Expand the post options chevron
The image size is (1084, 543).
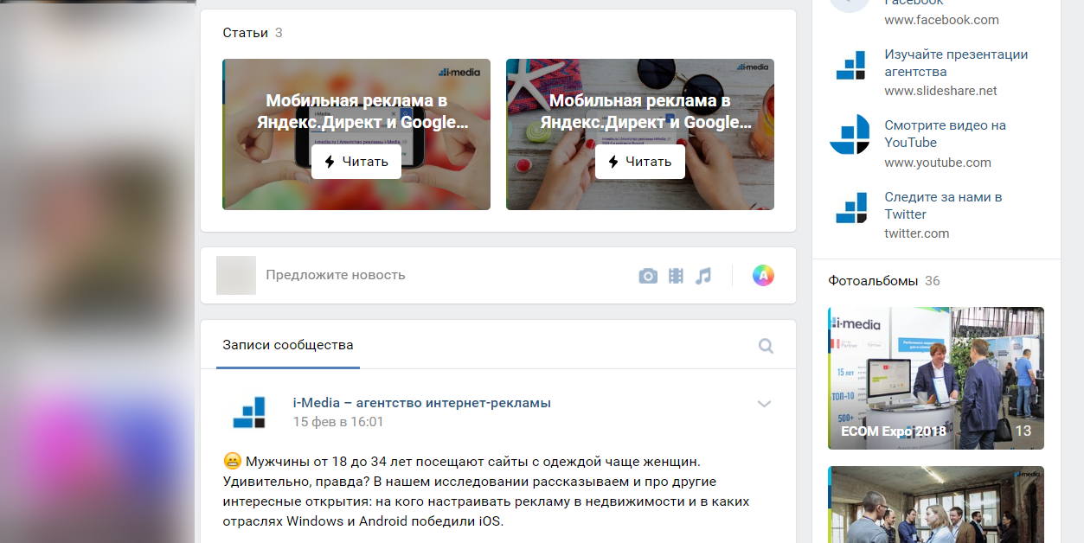click(764, 404)
